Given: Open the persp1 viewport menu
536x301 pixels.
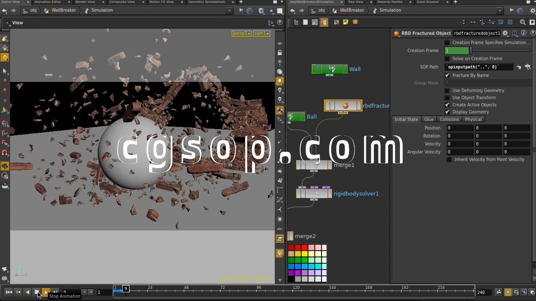Looking at the screenshot, I should [242, 33].
